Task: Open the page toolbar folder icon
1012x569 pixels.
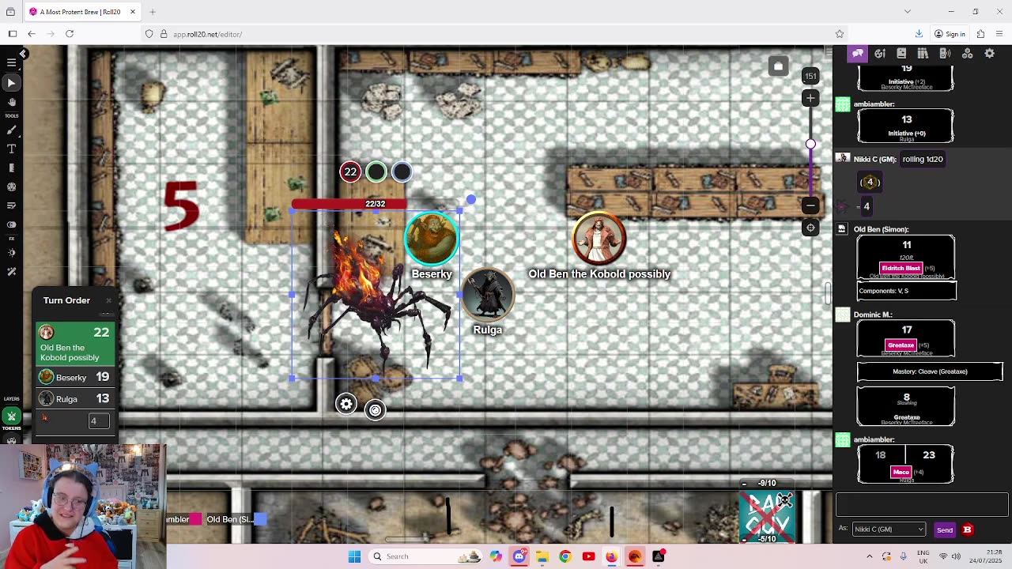Action: pyautogui.click(x=778, y=66)
